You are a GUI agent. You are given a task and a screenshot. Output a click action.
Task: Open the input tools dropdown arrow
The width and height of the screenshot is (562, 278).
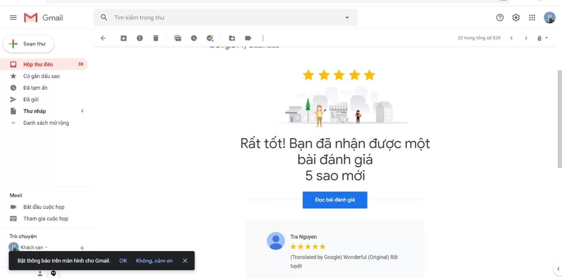point(547,38)
